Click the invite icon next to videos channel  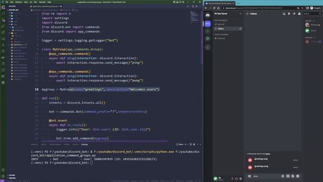click(x=240, y=29)
